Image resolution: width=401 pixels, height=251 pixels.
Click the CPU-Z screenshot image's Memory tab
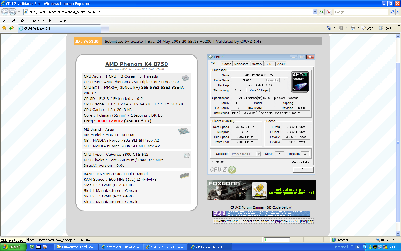coord(257,64)
